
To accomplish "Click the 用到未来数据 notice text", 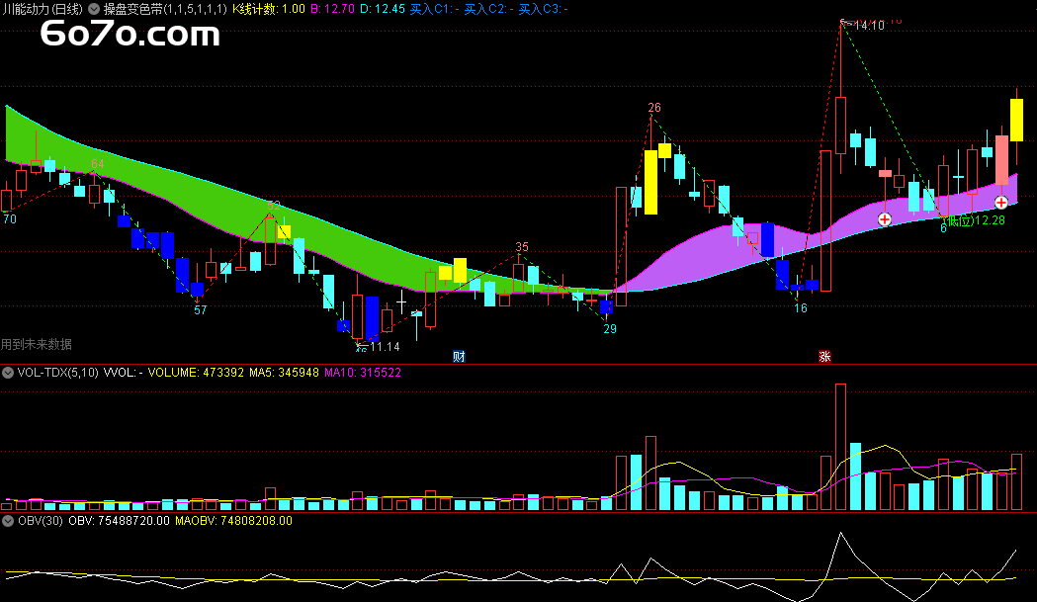I will (x=37, y=344).
